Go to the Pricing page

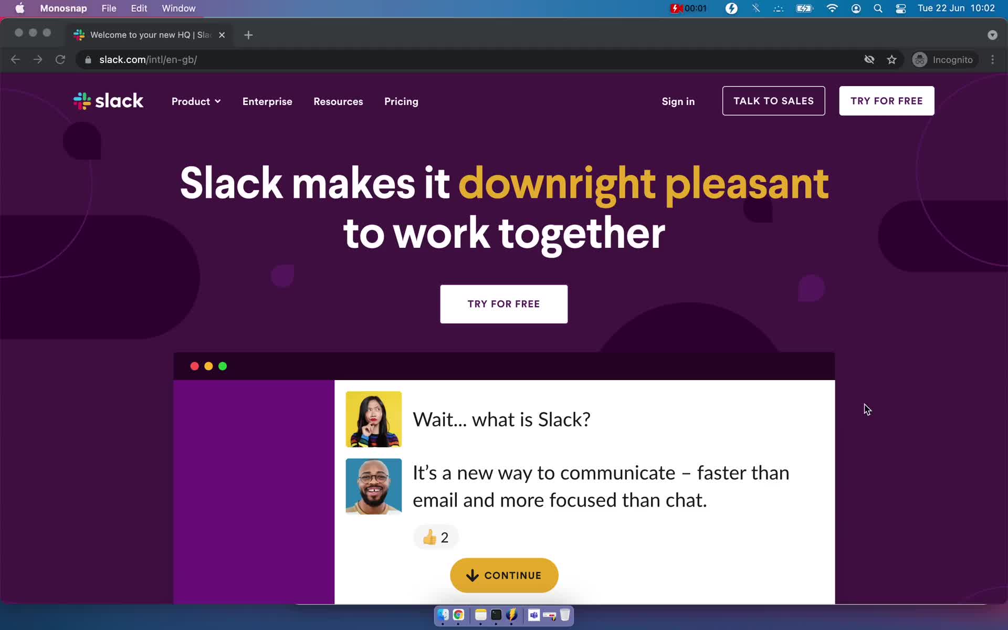click(x=401, y=101)
